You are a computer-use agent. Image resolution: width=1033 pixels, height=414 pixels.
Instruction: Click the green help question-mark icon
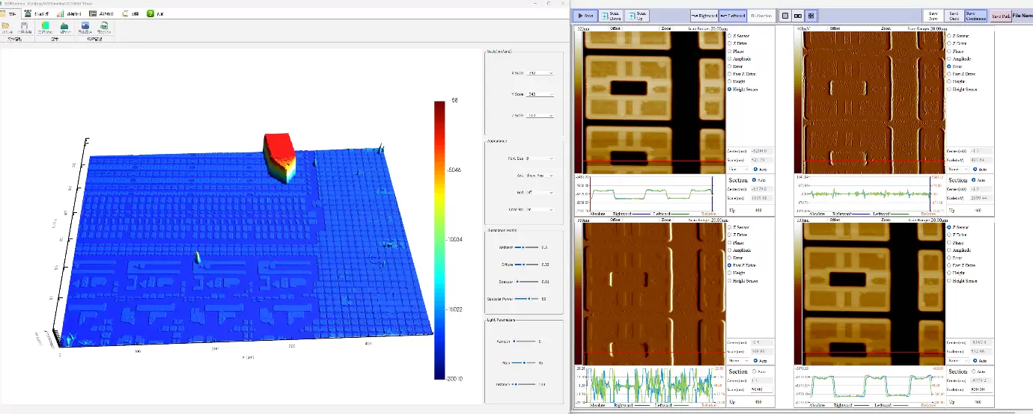(150, 13)
